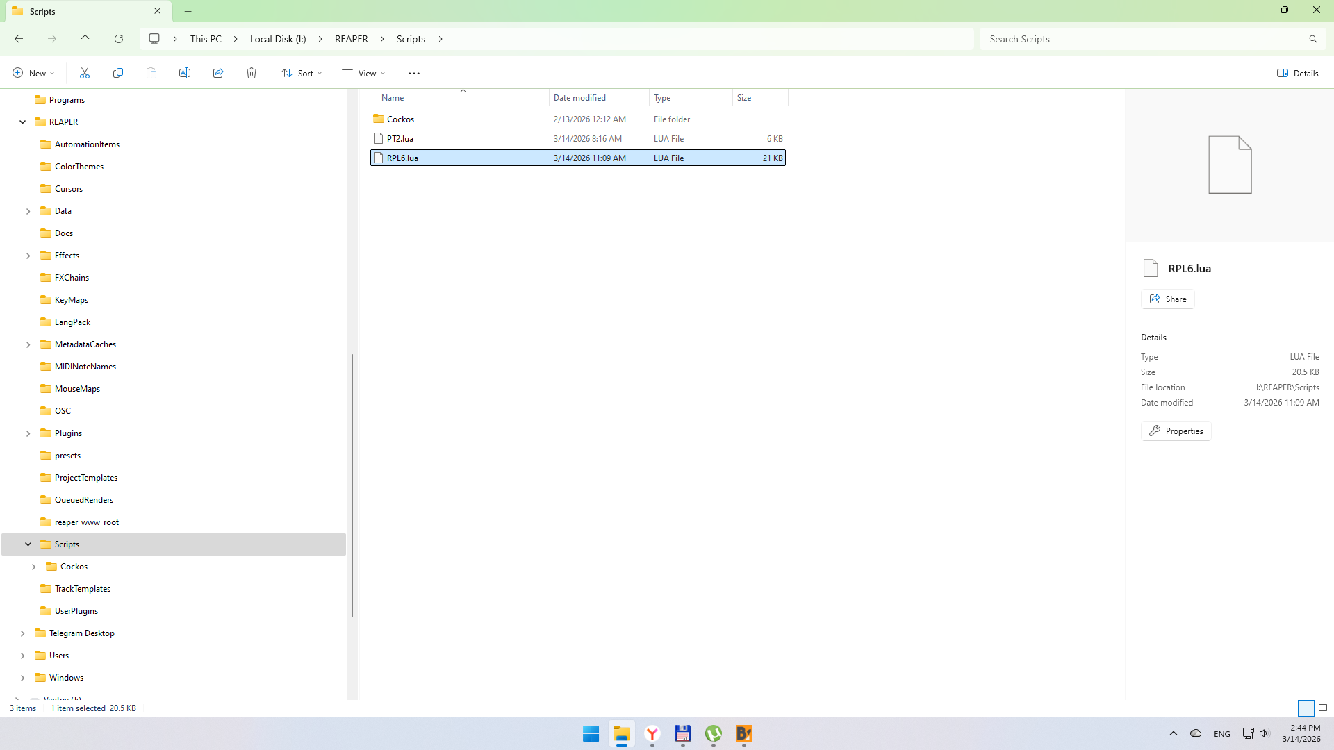1334x750 pixels.
Task: Click the Share icon in toolbar
Action: (218, 73)
